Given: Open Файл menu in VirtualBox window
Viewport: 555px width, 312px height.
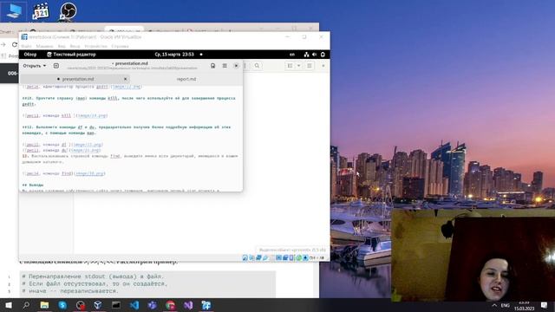Looking at the screenshot, I should point(26,46).
